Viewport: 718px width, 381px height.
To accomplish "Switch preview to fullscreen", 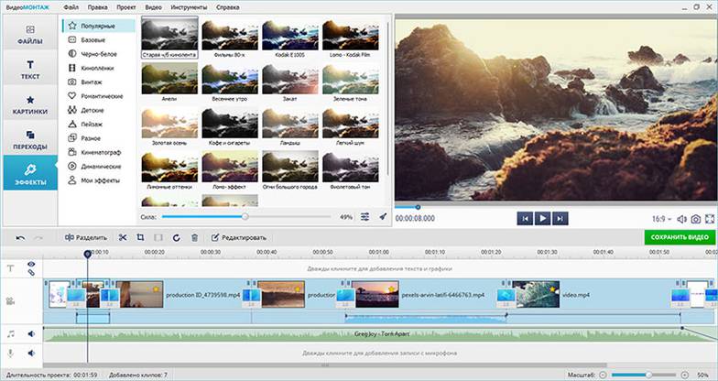I will click(x=710, y=219).
